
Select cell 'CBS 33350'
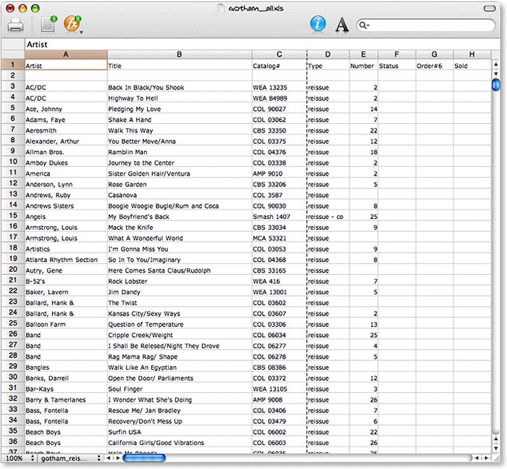click(280, 130)
